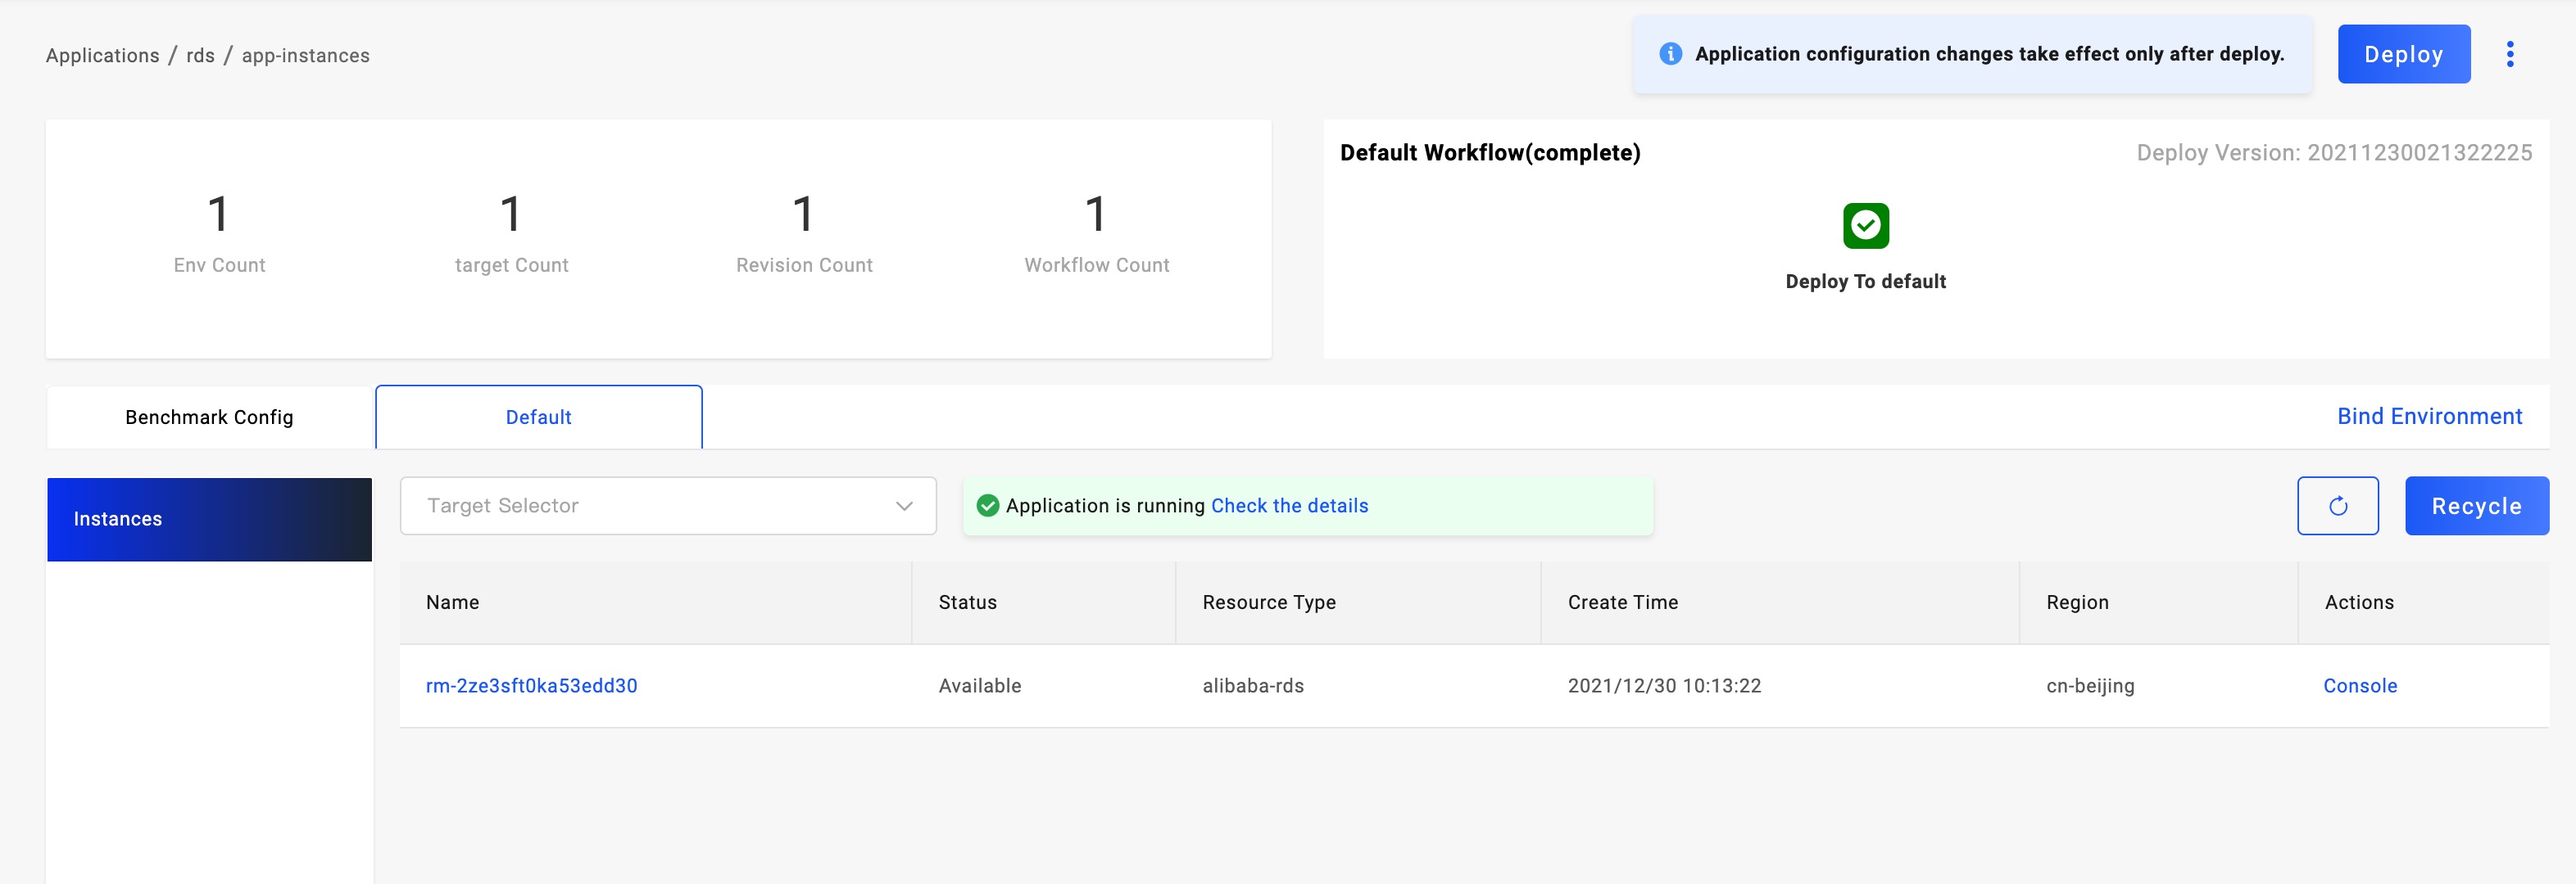Open the three-dot more options menu
The height and width of the screenshot is (884, 2576).
(2509, 54)
